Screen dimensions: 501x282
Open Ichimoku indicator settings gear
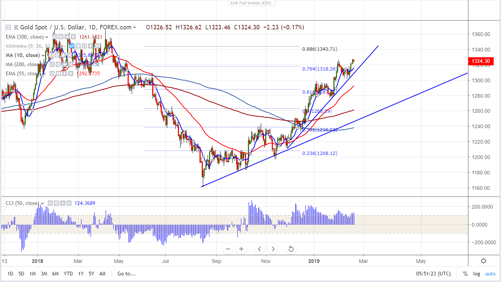pos(78,46)
